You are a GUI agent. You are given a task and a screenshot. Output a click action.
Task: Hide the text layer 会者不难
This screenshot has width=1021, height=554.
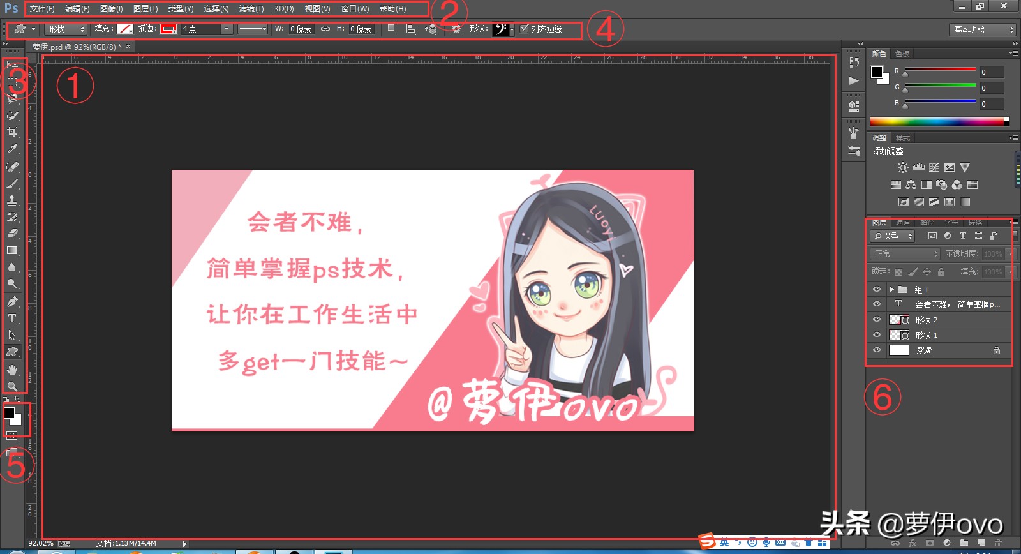pos(877,304)
